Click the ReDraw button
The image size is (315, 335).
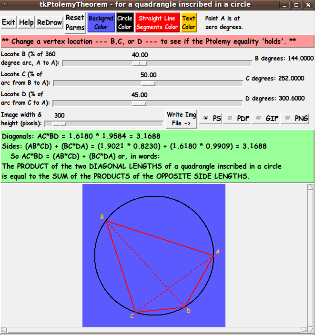[x=50, y=22]
